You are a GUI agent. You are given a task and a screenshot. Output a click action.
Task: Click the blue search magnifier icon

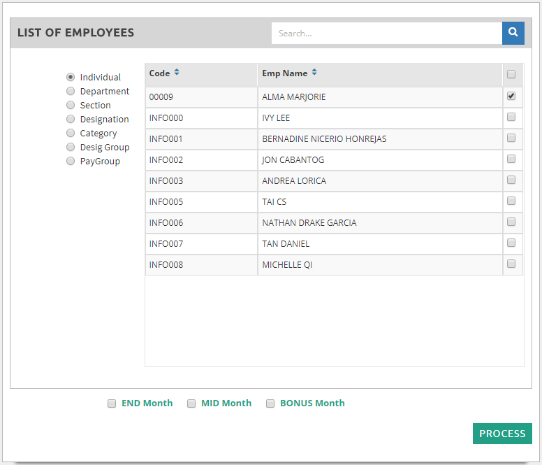click(x=513, y=33)
